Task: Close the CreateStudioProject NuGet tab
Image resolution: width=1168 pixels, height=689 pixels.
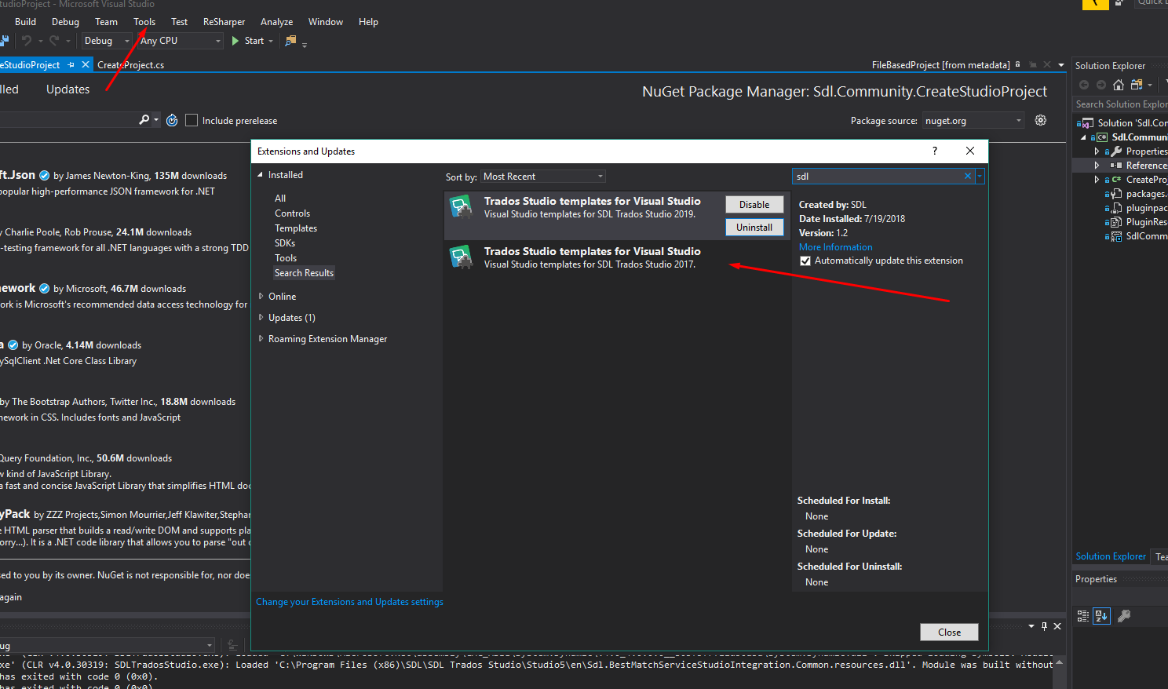Action: click(86, 65)
